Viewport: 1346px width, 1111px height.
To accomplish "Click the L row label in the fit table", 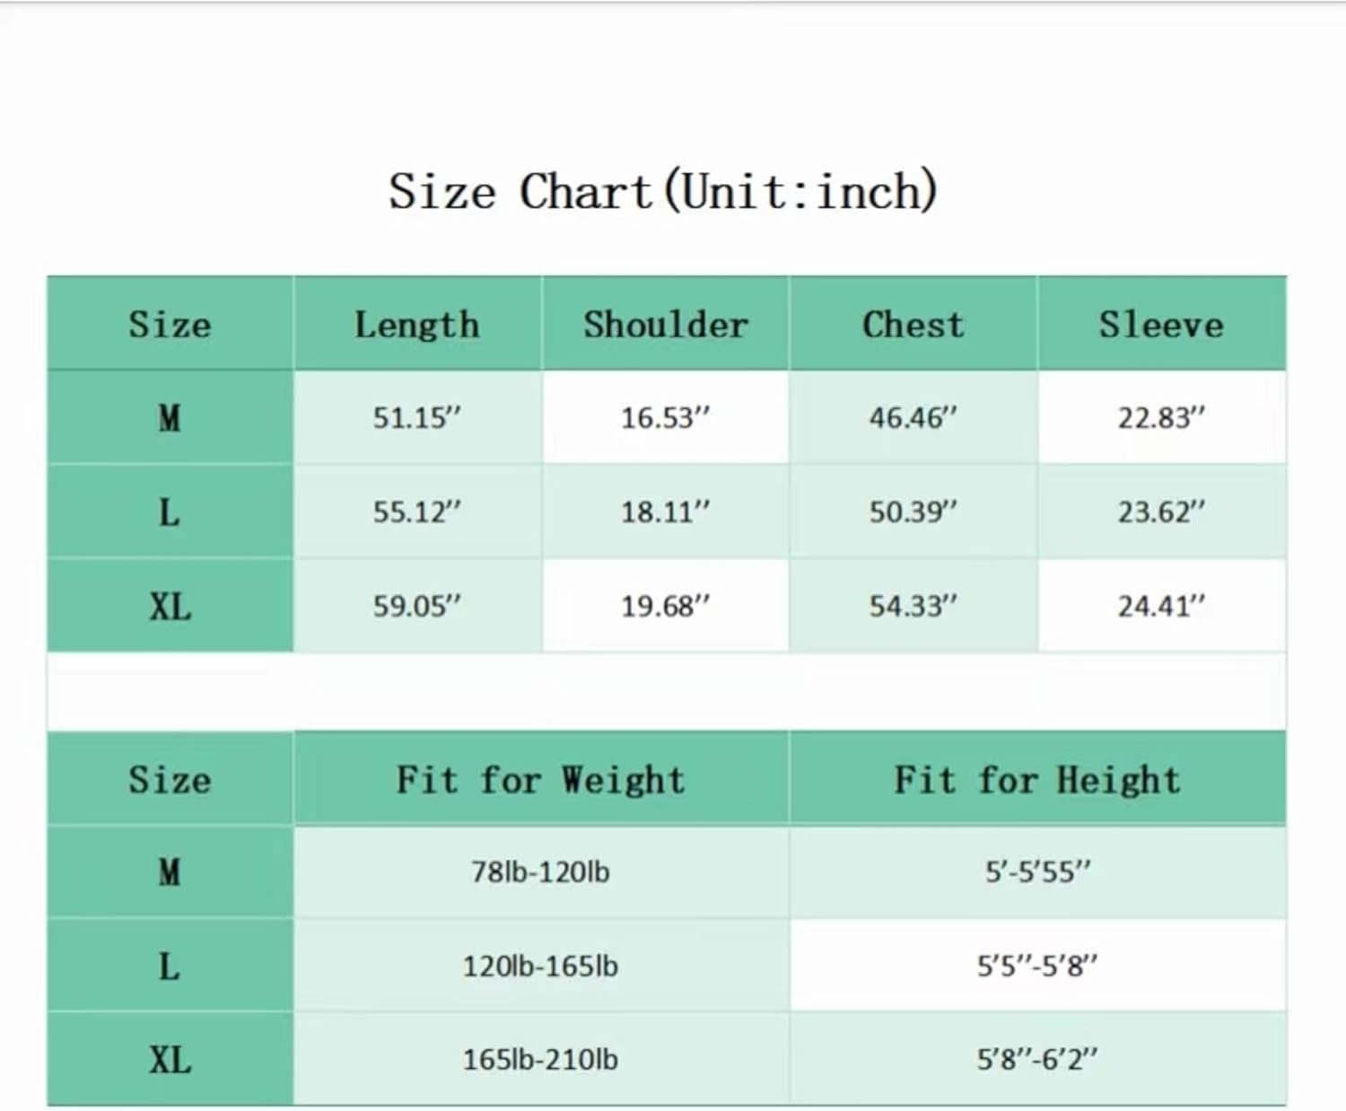I will point(170,966).
